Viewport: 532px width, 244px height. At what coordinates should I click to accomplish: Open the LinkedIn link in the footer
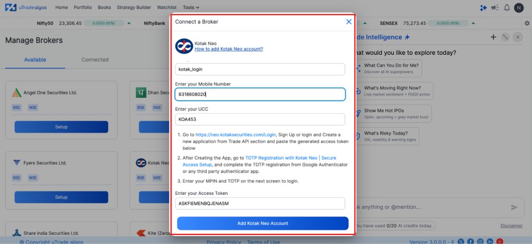click(x=490, y=241)
